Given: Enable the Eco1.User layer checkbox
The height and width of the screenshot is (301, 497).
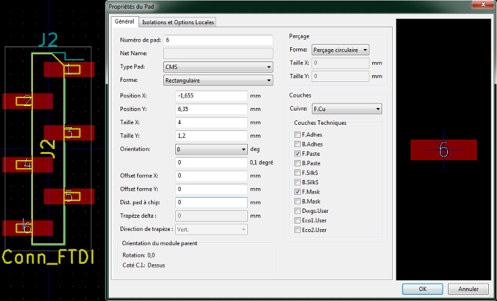Looking at the screenshot, I should (x=298, y=220).
